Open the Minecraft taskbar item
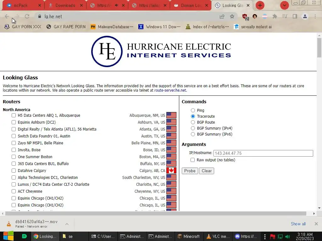 pos(189,236)
